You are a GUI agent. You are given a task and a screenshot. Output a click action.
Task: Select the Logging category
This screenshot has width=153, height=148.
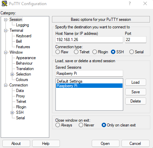tap(23, 25)
